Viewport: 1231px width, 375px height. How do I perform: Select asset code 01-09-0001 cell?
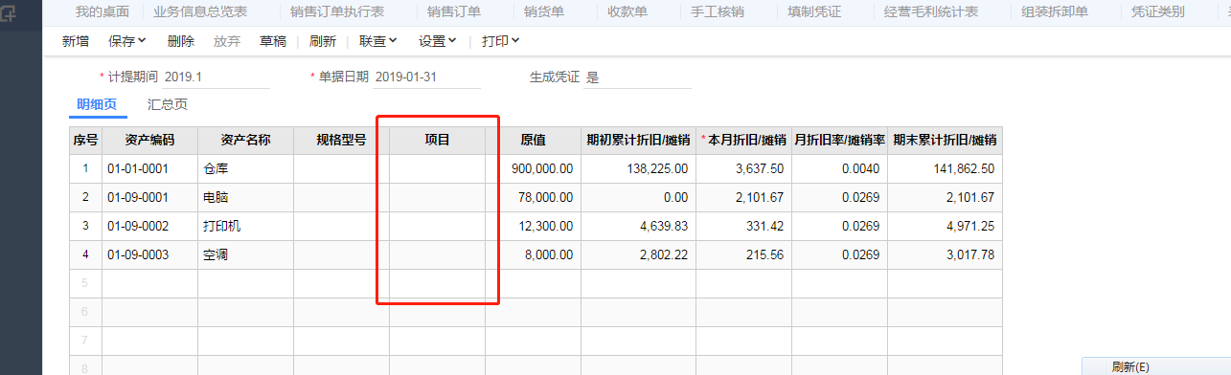[x=150, y=197]
